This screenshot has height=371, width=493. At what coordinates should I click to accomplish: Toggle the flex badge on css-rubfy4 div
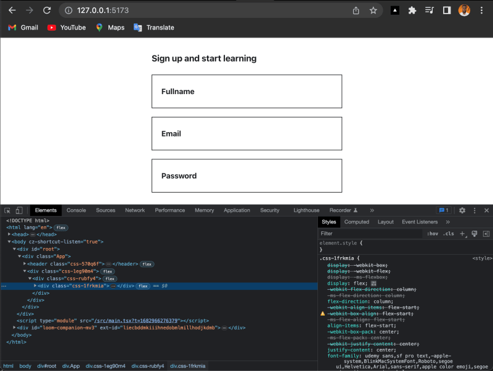[x=110, y=279]
